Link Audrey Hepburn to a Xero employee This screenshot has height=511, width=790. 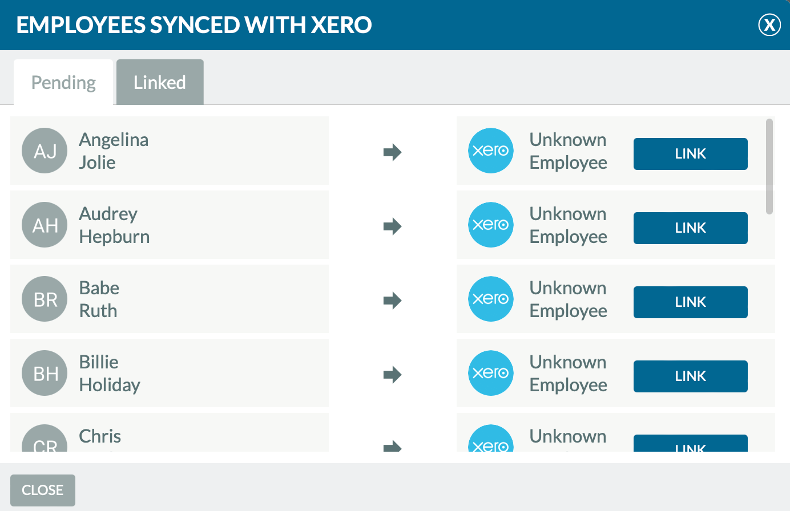pos(691,228)
